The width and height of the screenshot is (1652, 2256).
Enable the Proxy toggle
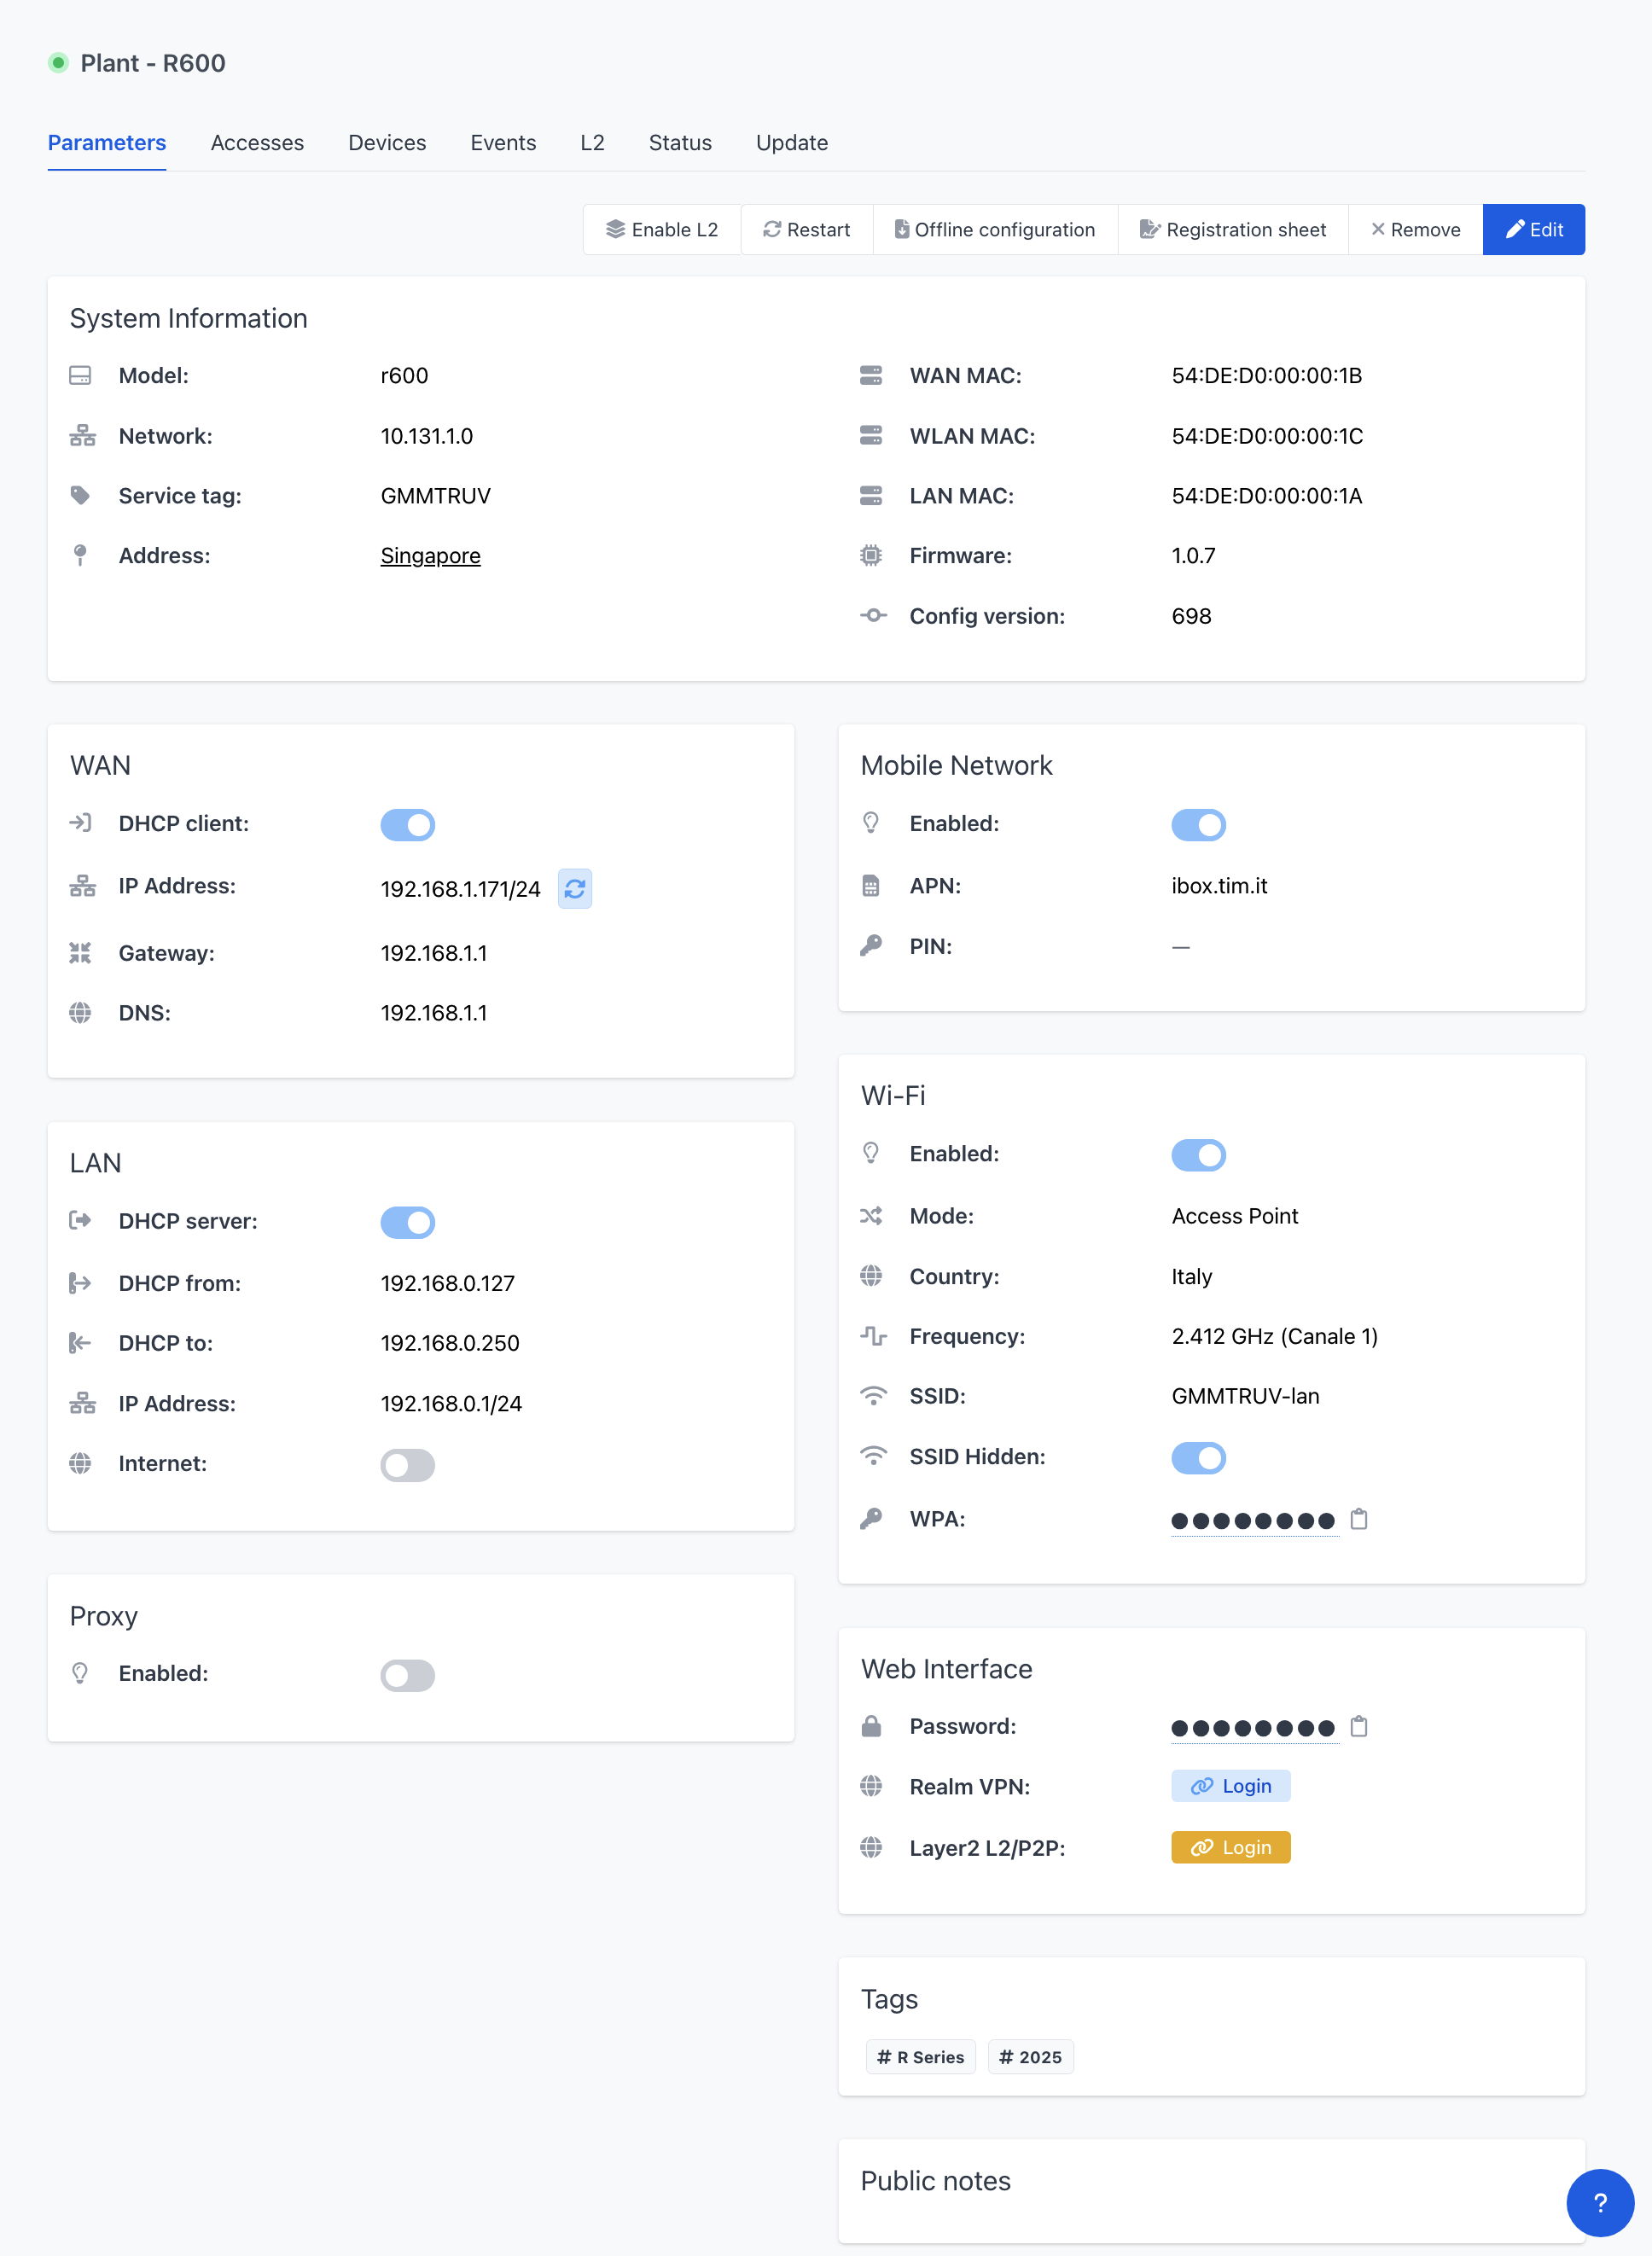407,1674
